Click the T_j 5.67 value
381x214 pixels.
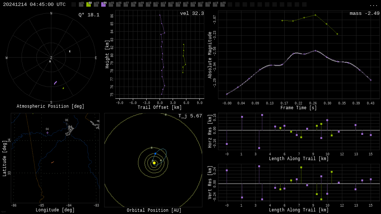(190, 116)
